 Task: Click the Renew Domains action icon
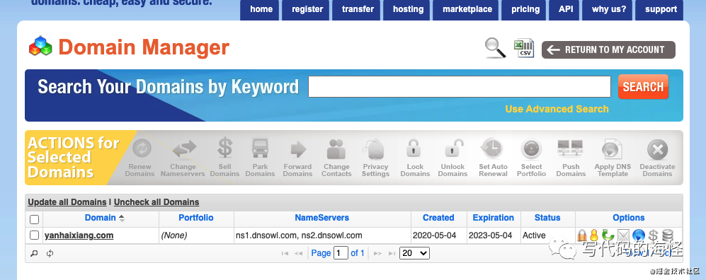coord(142,148)
